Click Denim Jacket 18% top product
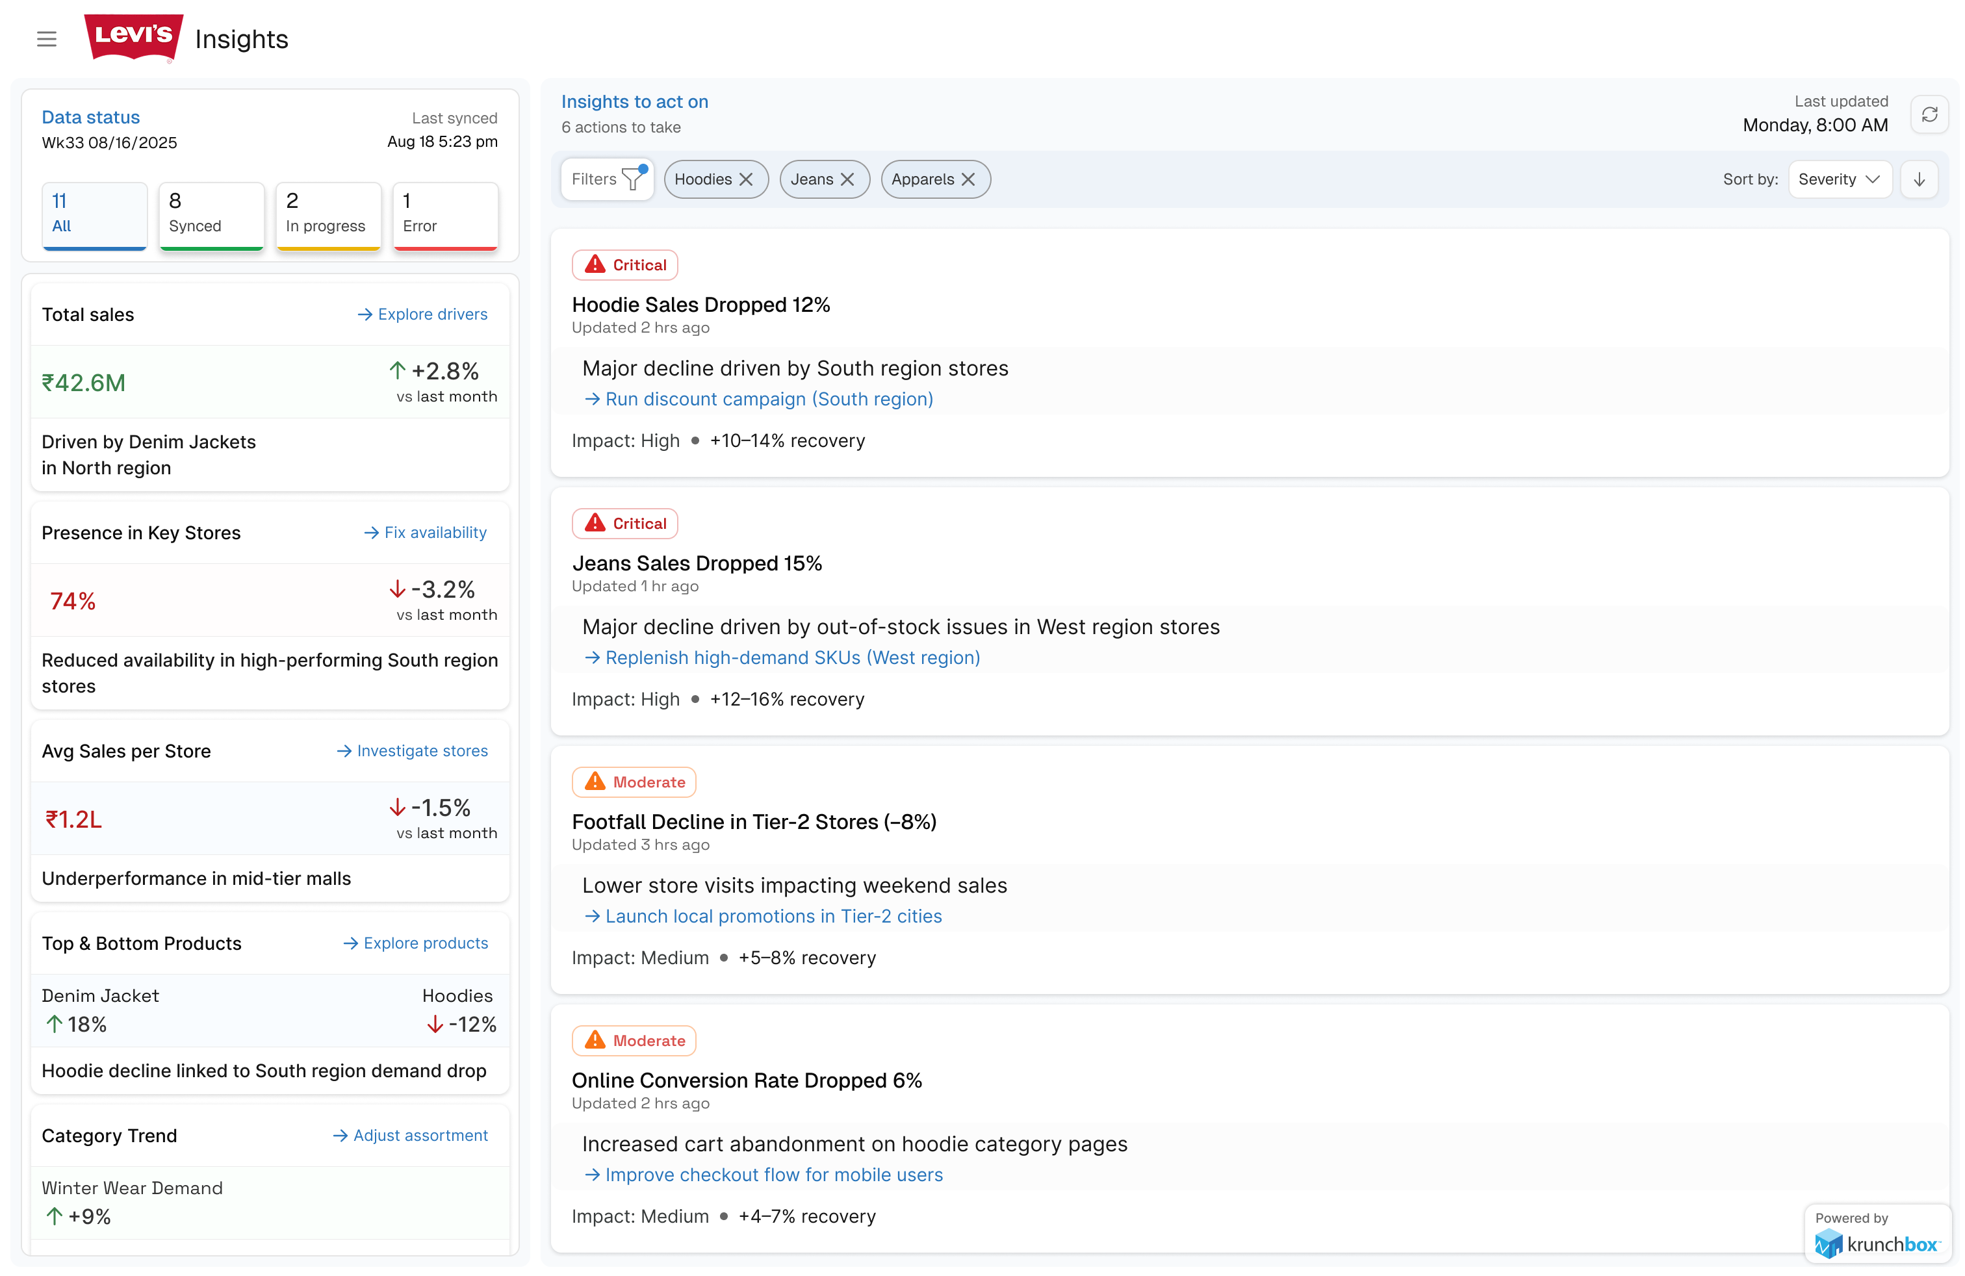Image resolution: width=1965 pixels, height=1276 pixels. pyautogui.click(x=100, y=1010)
